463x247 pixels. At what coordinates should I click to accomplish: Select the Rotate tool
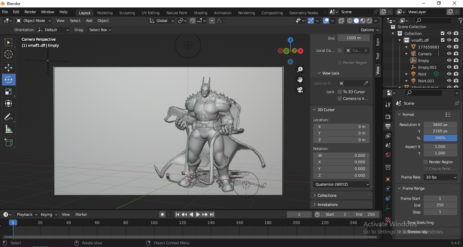pos(8,80)
